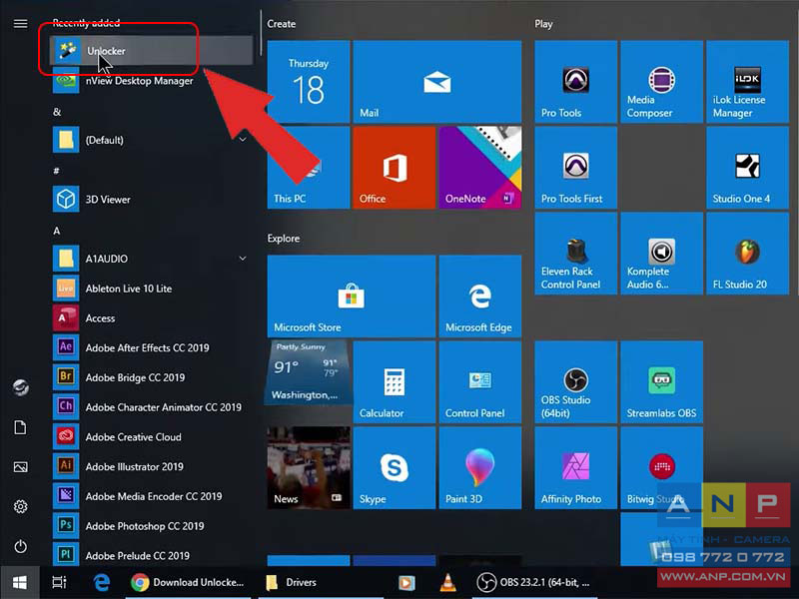Click the Create group heading
The width and height of the screenshot is (799, 599).
(282, 23)
